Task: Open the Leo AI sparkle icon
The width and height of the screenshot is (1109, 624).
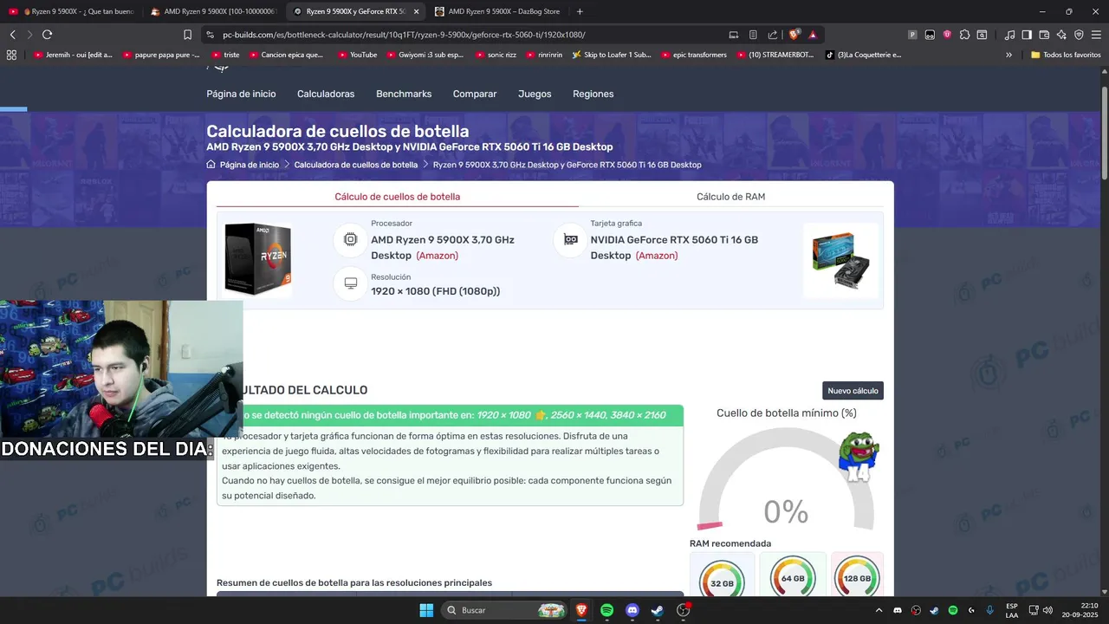Action: click(1061, 35)
